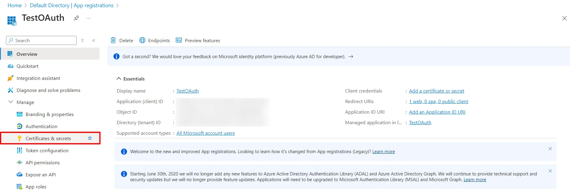Click the API permissions icon
The image size is (571, 192).
tap(20, 162)
